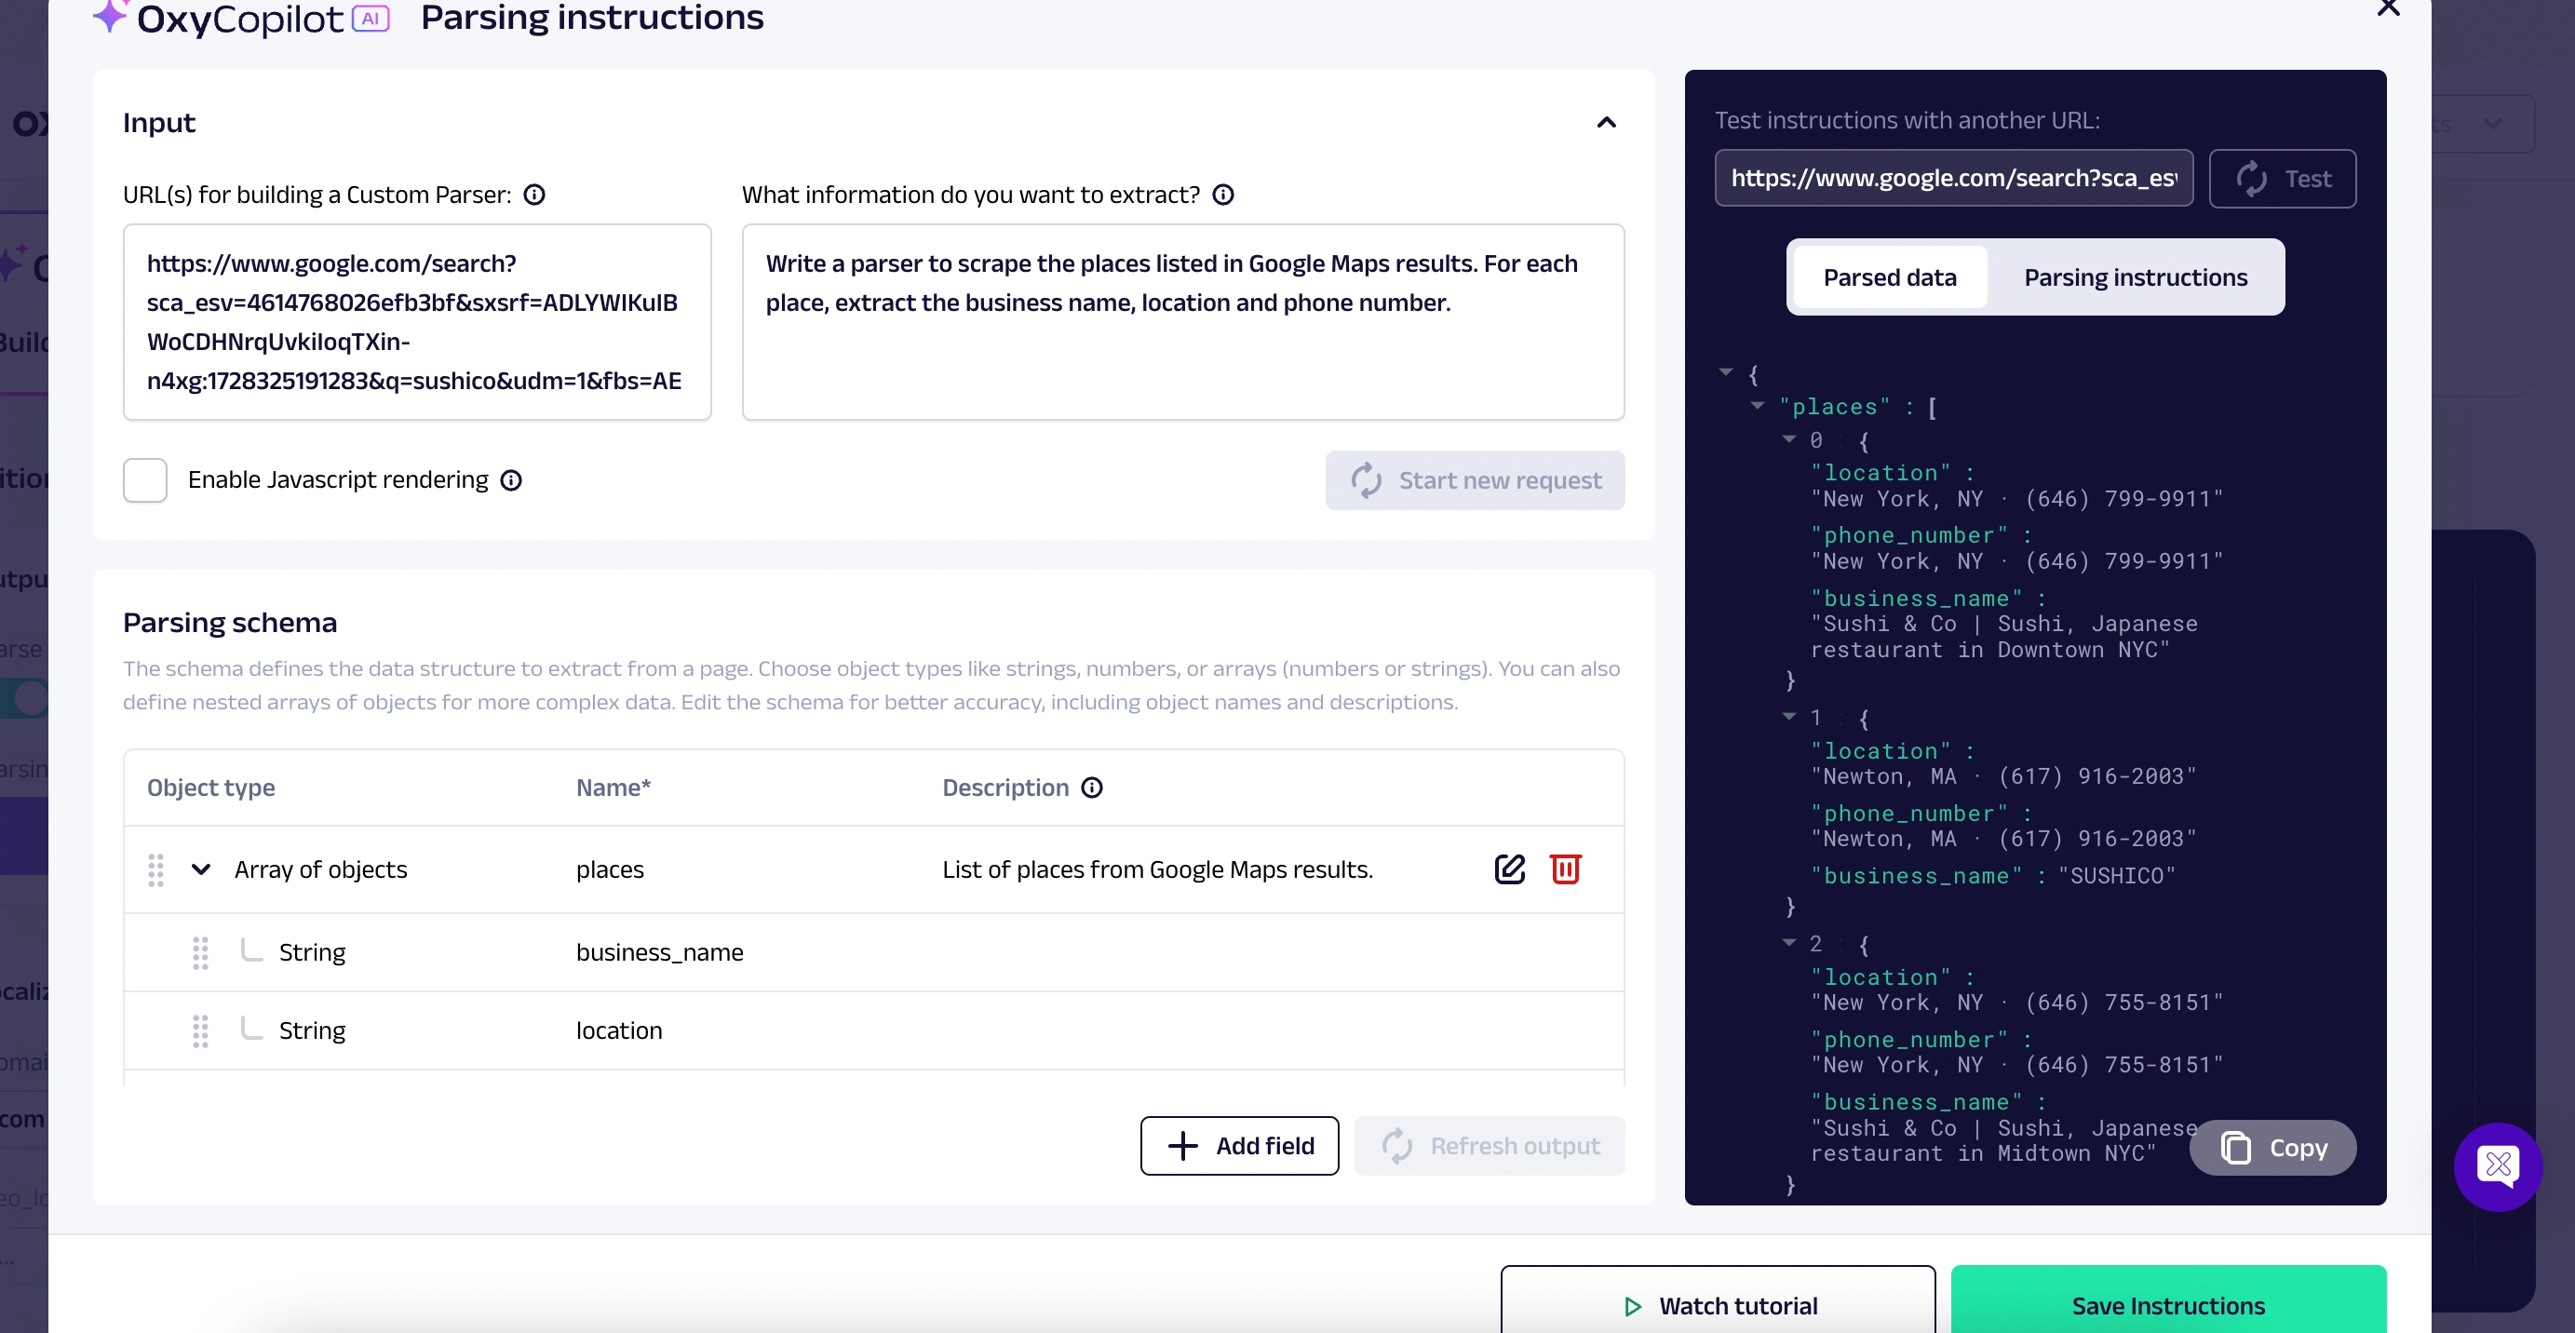The image size is (2575, 1333).
Task: Grab drag handle of location row
Action: [200, 1030]
